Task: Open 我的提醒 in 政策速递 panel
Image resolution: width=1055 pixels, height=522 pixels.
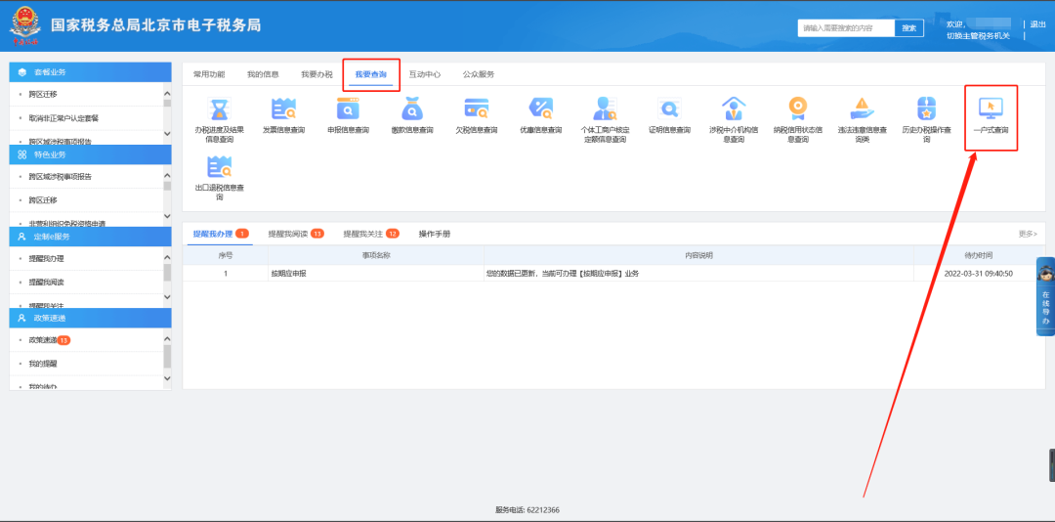Action: click(43, 364)
